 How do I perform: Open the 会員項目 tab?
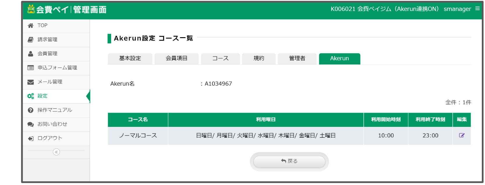177,58
